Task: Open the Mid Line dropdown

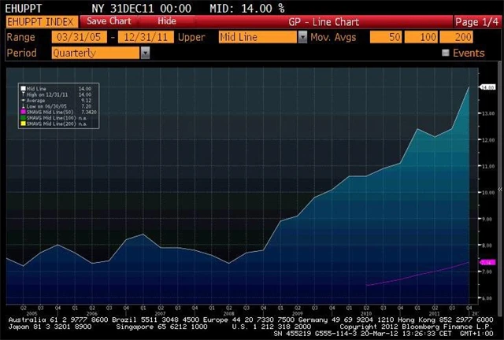Action: coord(303,37)
